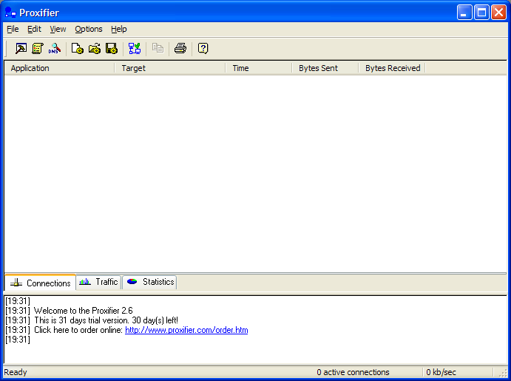
Task: Open Proxy Settings toolbar icon
Action: [21, 49]
